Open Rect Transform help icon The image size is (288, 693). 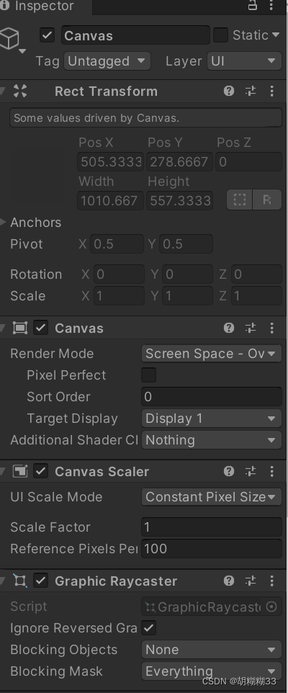229,91
